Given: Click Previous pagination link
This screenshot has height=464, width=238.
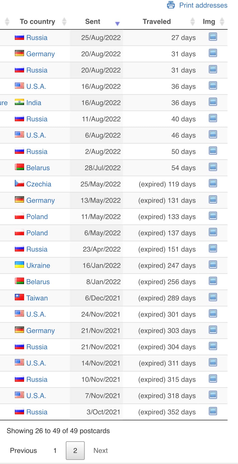Looking at the screenshot, I should click(24, 451).
